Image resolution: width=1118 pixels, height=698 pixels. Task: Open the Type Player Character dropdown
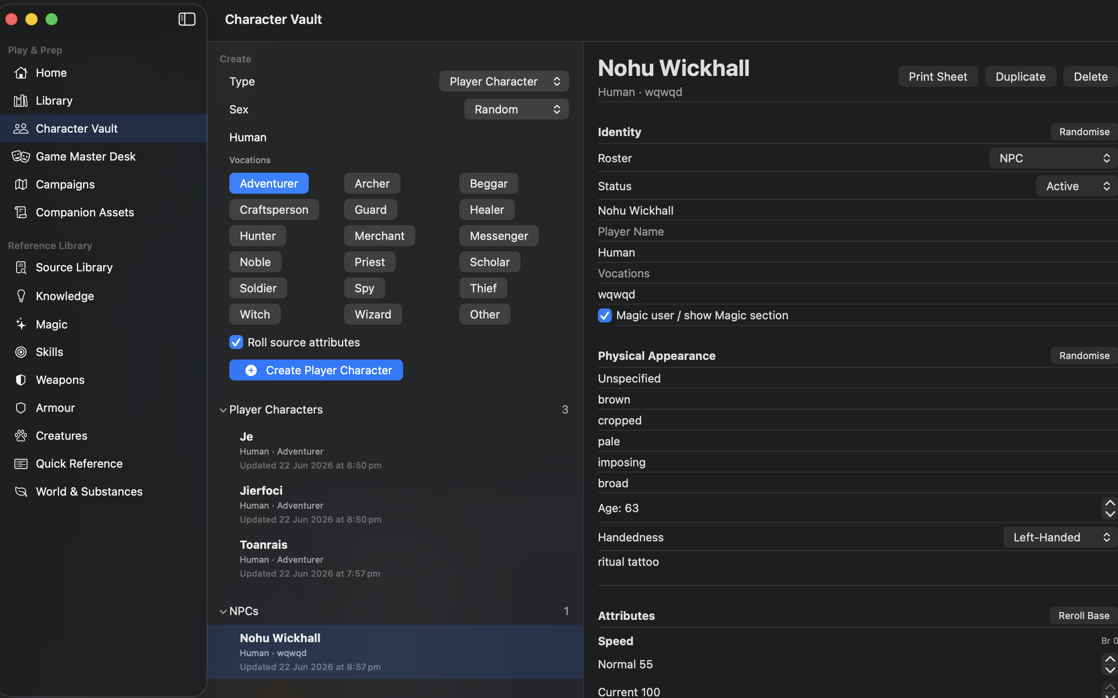tap(504, 81)
